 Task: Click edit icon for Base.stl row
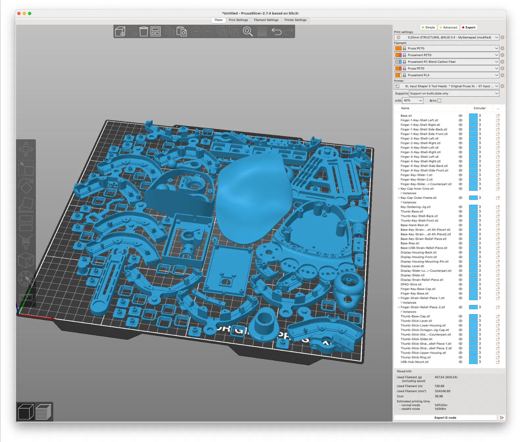(x=498, y=116)
